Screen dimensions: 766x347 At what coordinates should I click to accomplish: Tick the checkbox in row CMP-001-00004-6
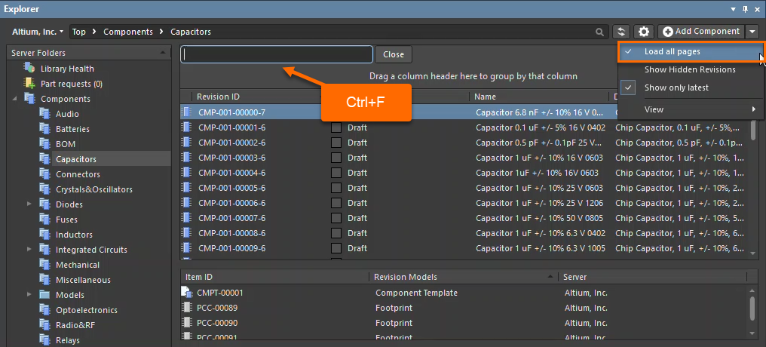coord(336,173)
